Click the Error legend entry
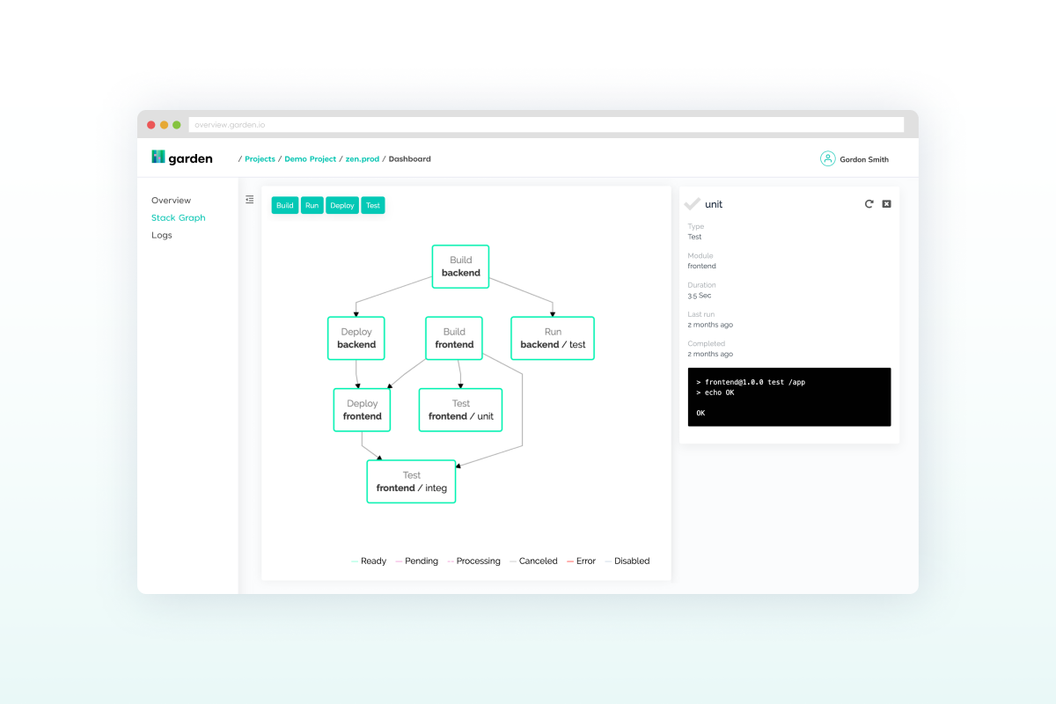Image resolution: width=1056 pixels, height=704 pixels. tap(581, 561)
